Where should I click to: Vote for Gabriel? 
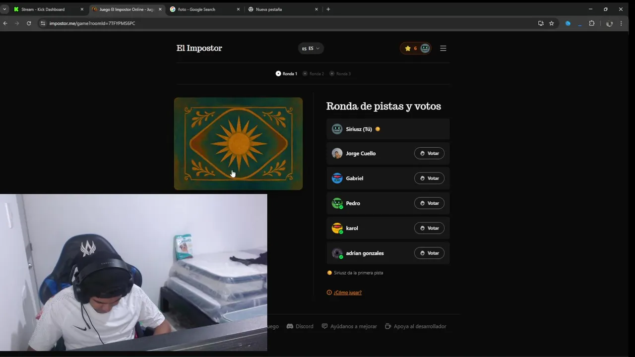pos(429,178)
